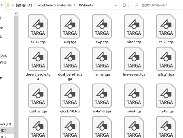Open the address bar history dropdown
Viewport: 183px width, 138px height.
pos(116,5)
